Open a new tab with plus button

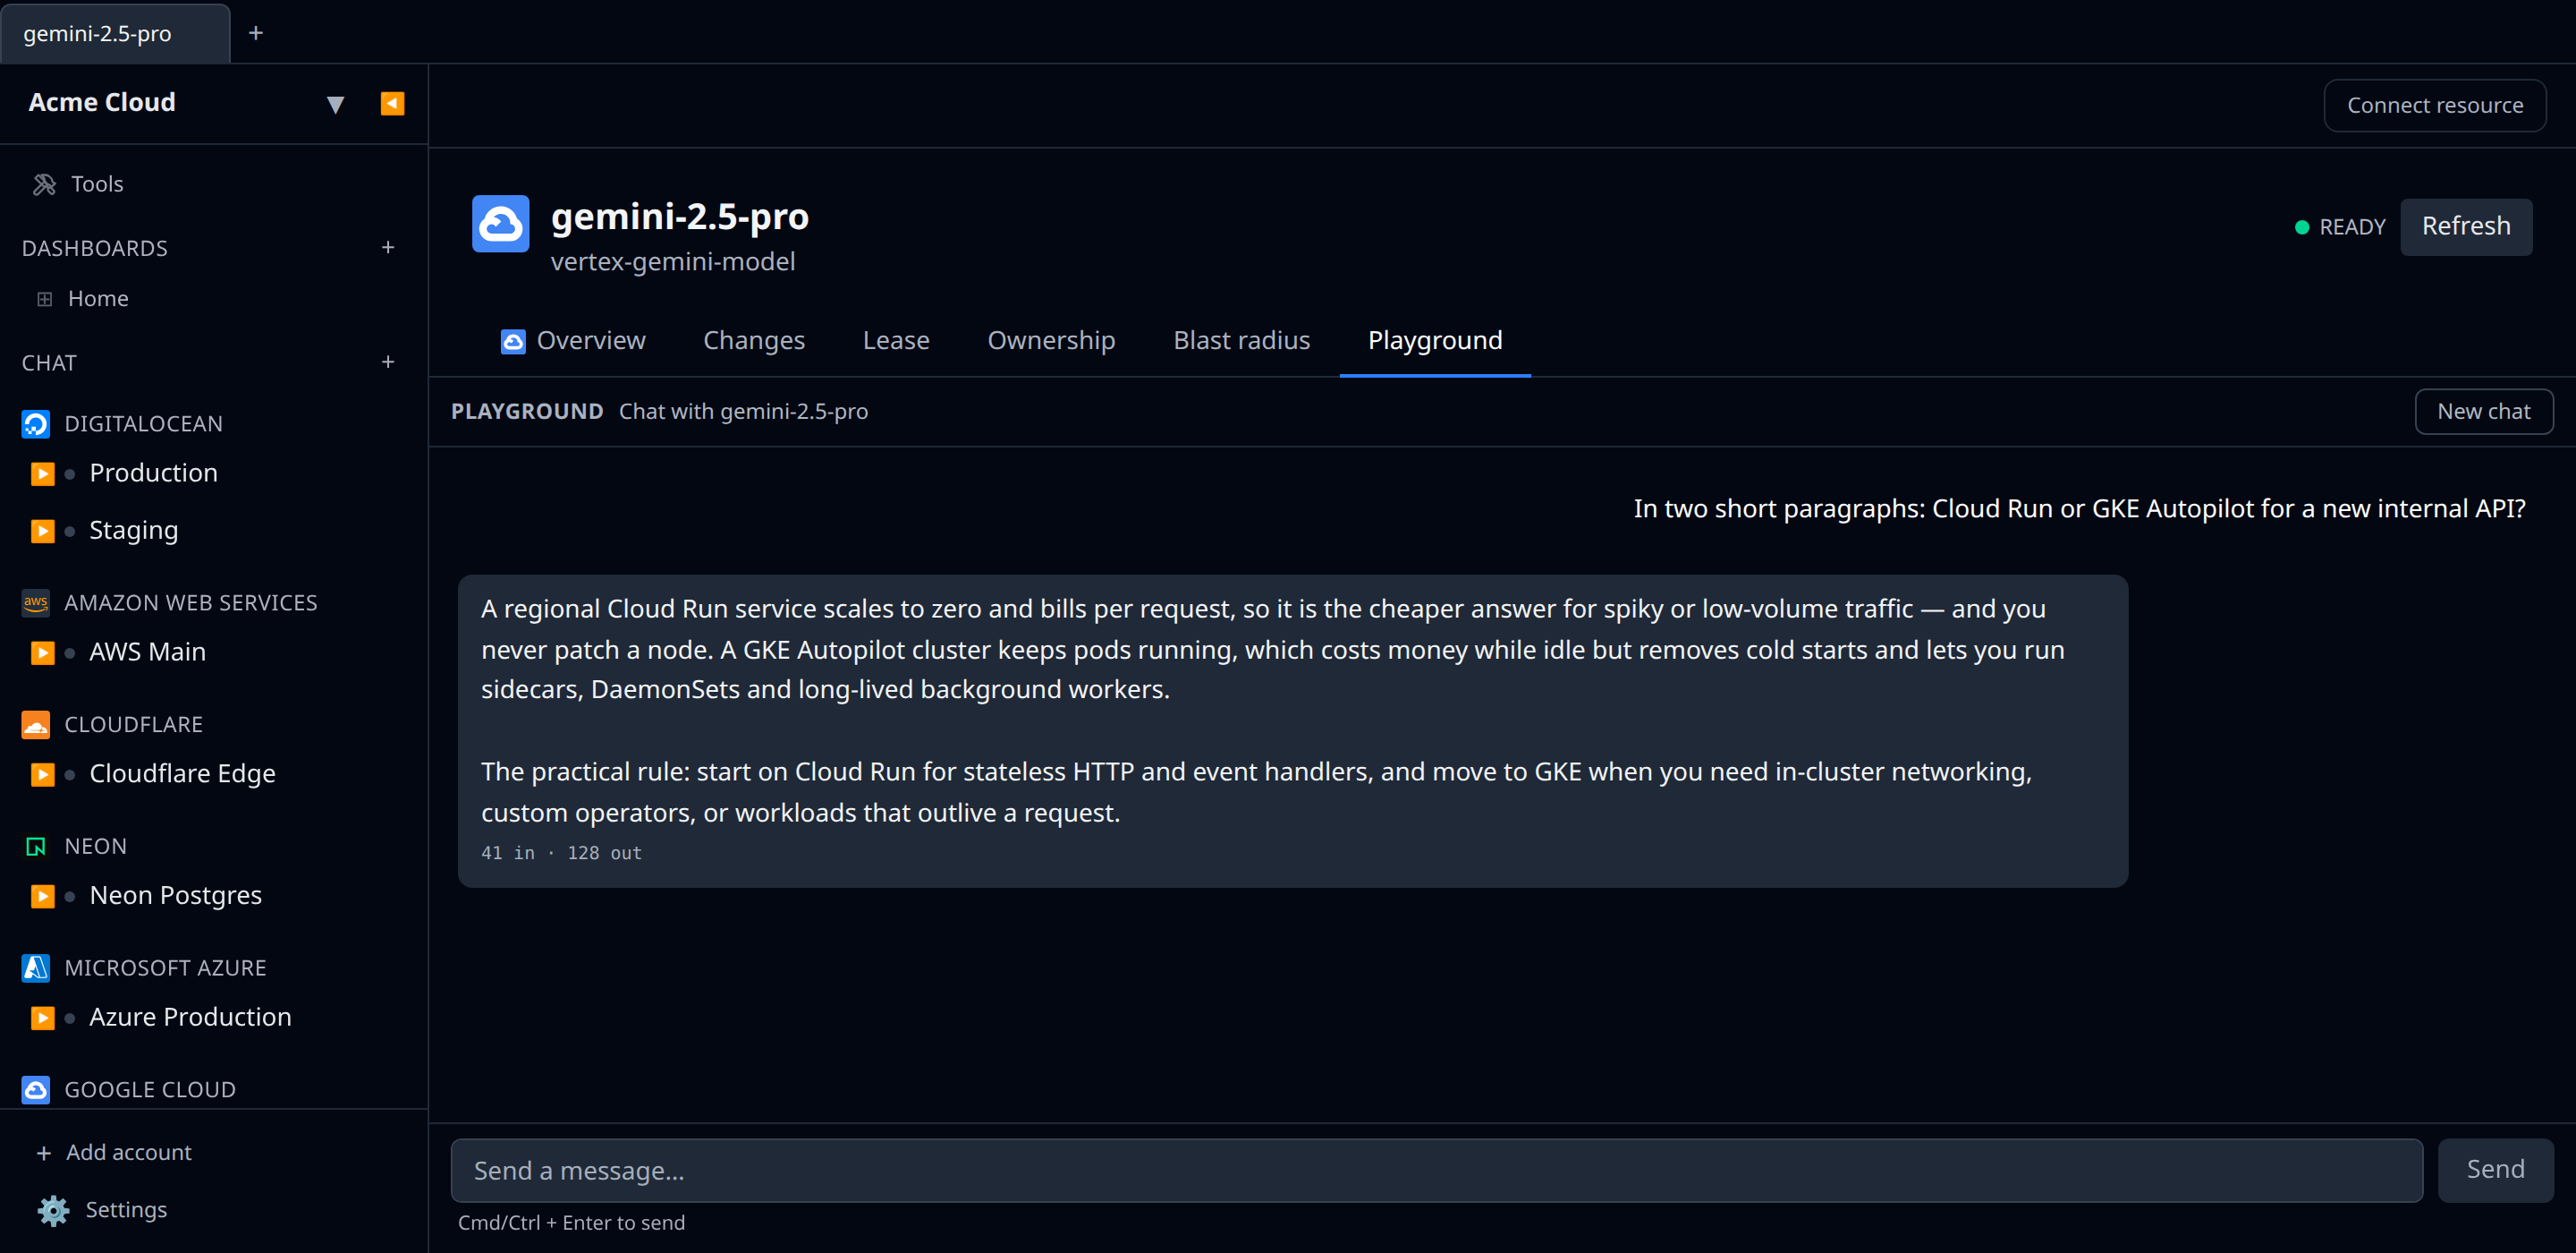256,33
